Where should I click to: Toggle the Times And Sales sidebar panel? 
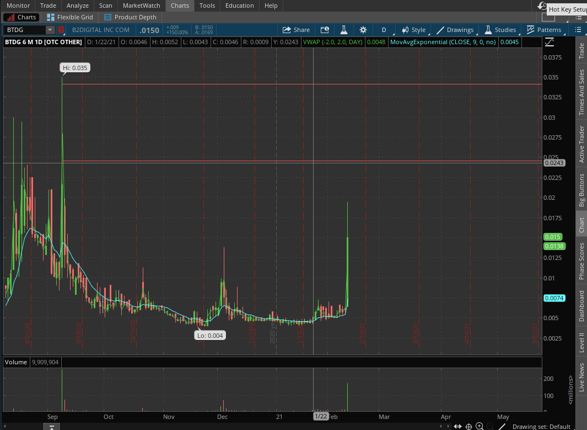point(581,92)
